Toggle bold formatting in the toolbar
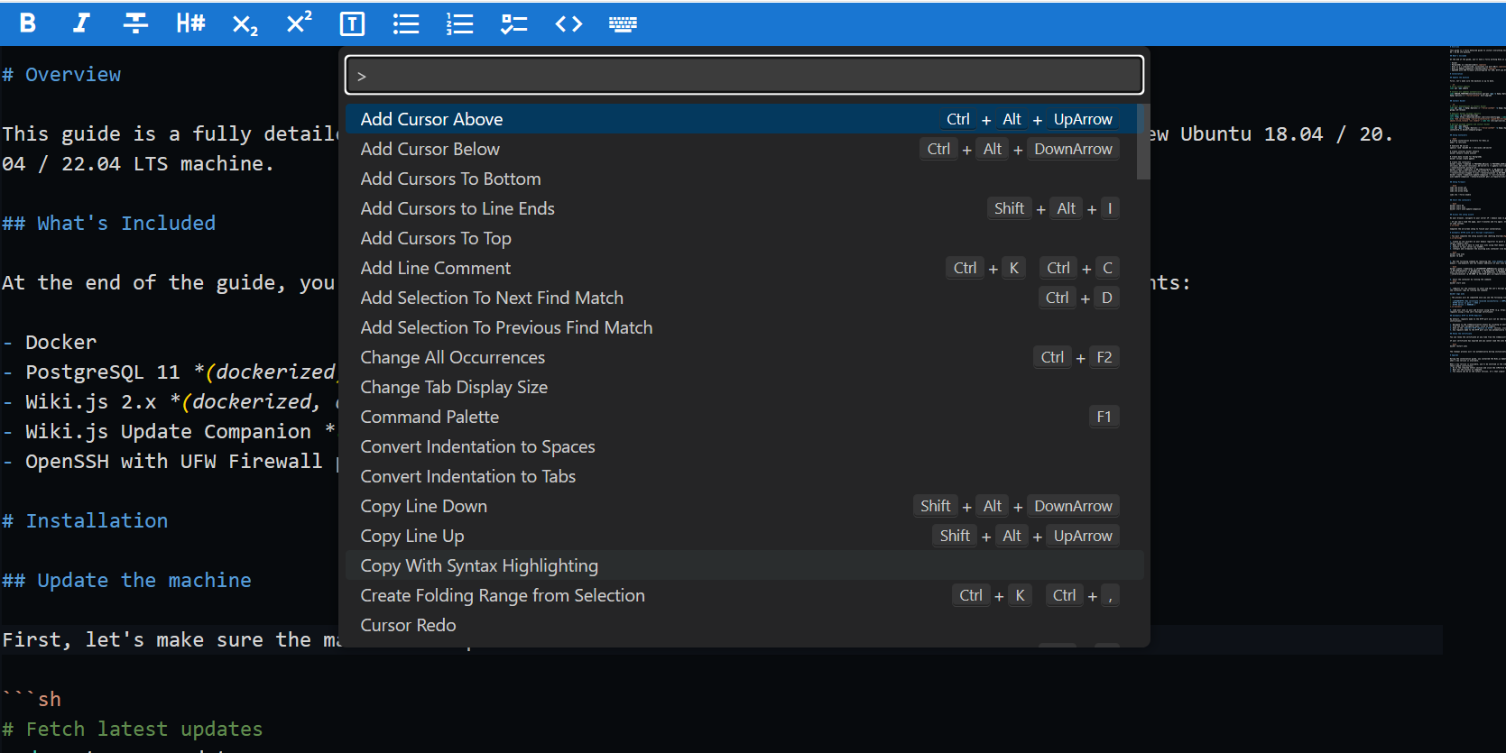 coord(28,23)
